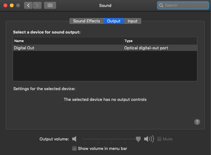211x155 pixels.
Task: Focus the Search input field
Action: pos(183,5)
